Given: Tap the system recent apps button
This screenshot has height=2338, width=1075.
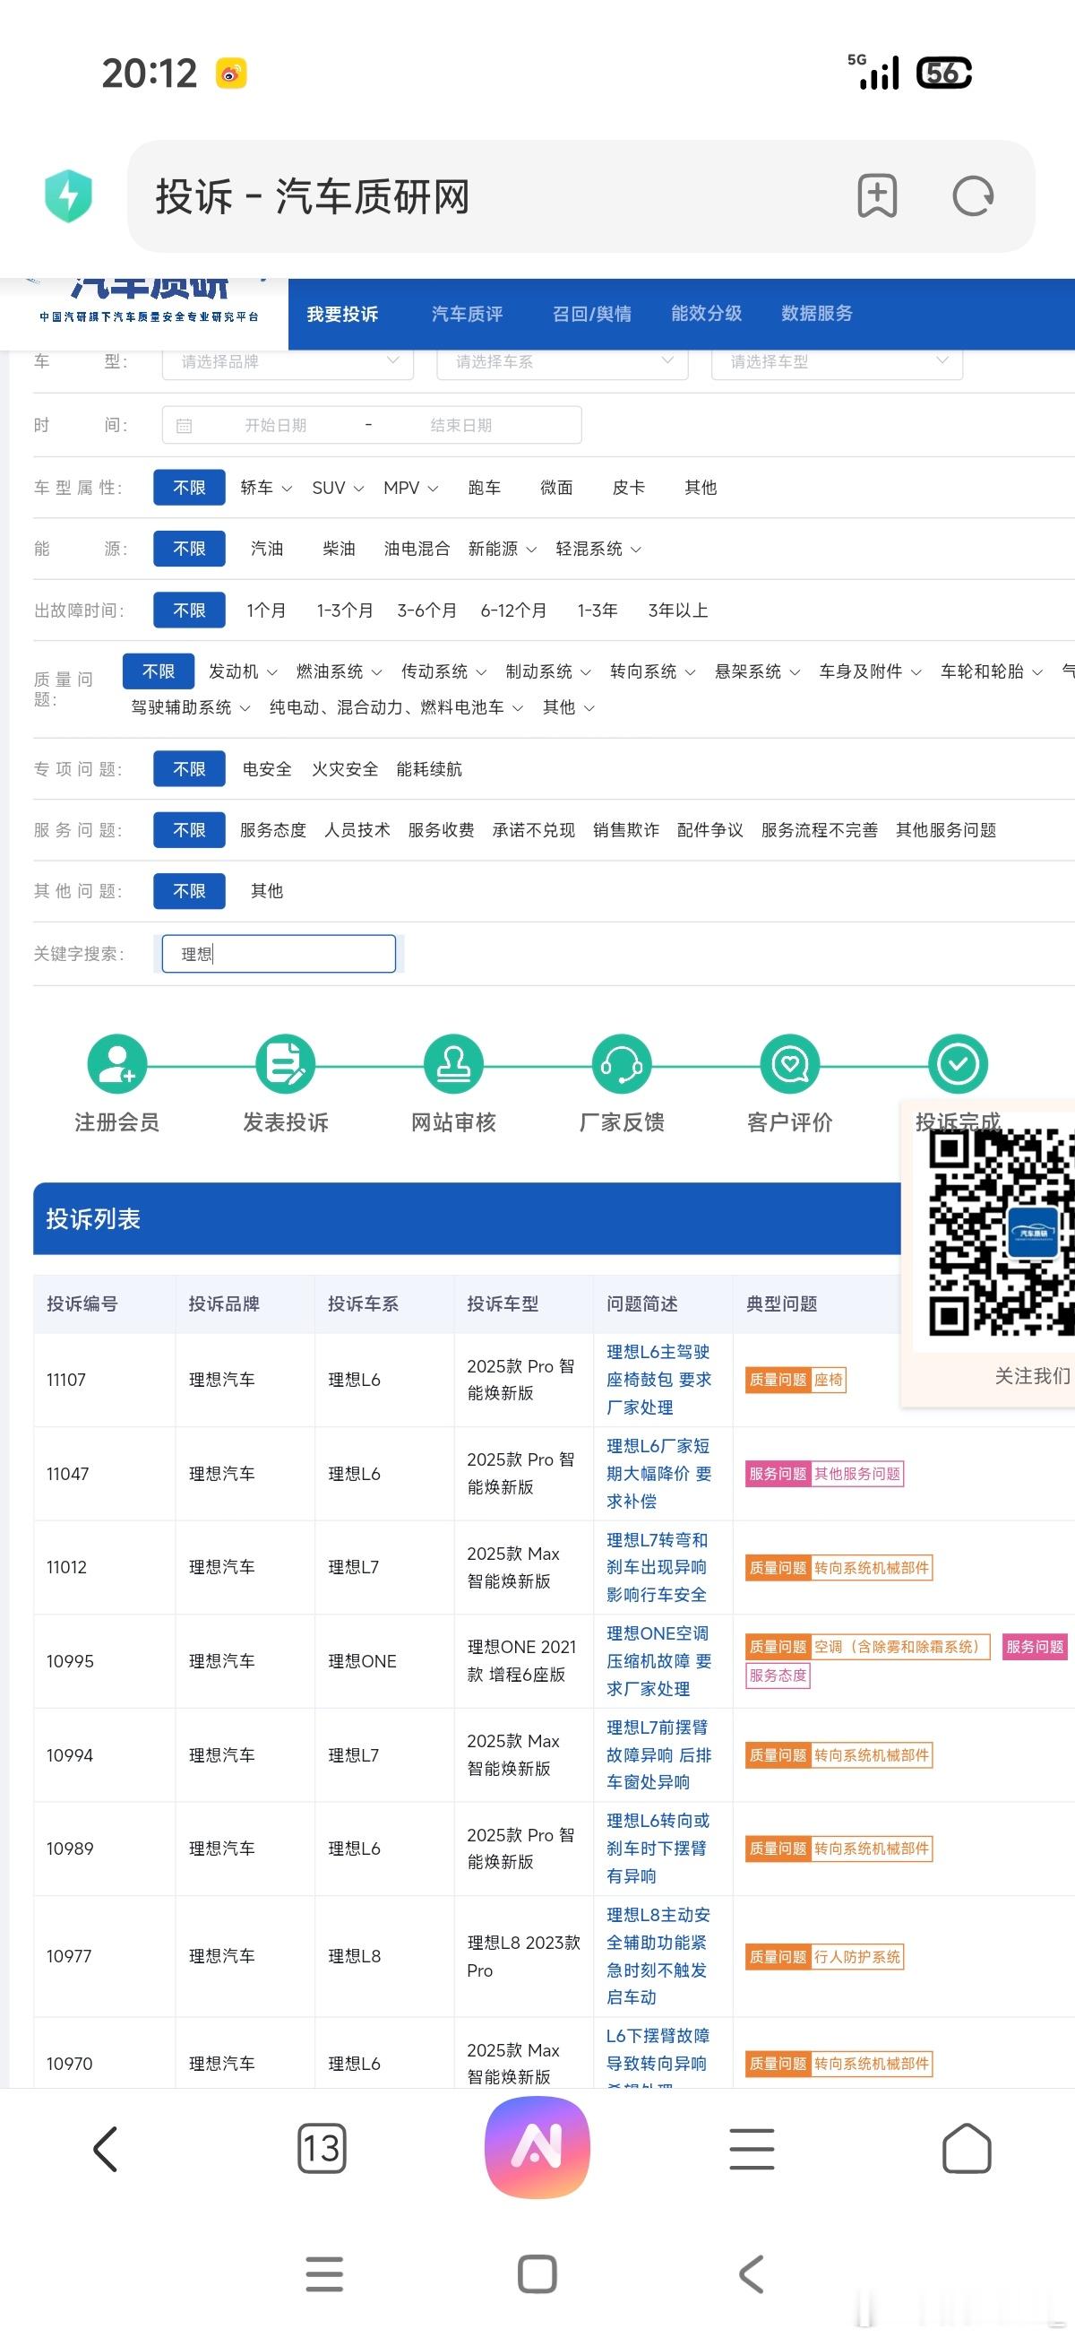Looking at the screenshot, I should (x=324, y=2273).
